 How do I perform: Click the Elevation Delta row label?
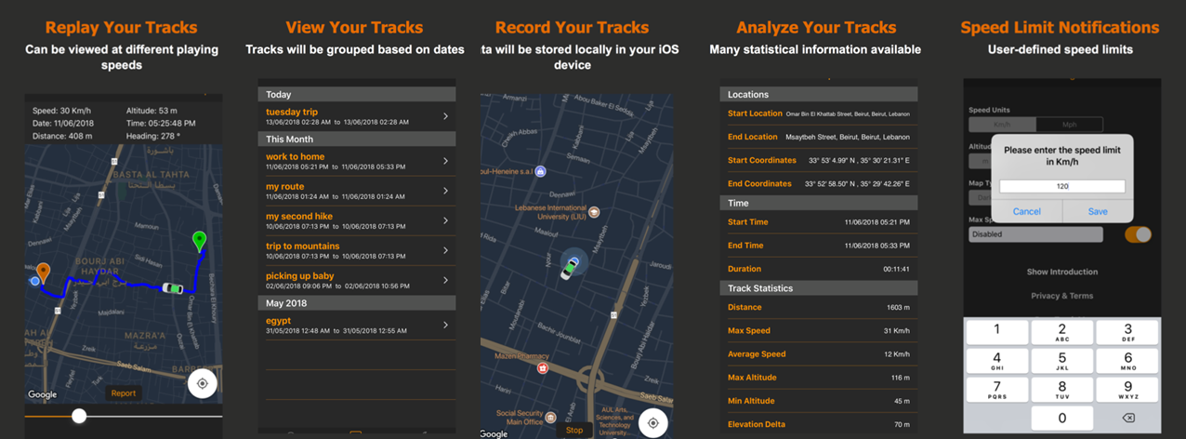pos(758,424)
